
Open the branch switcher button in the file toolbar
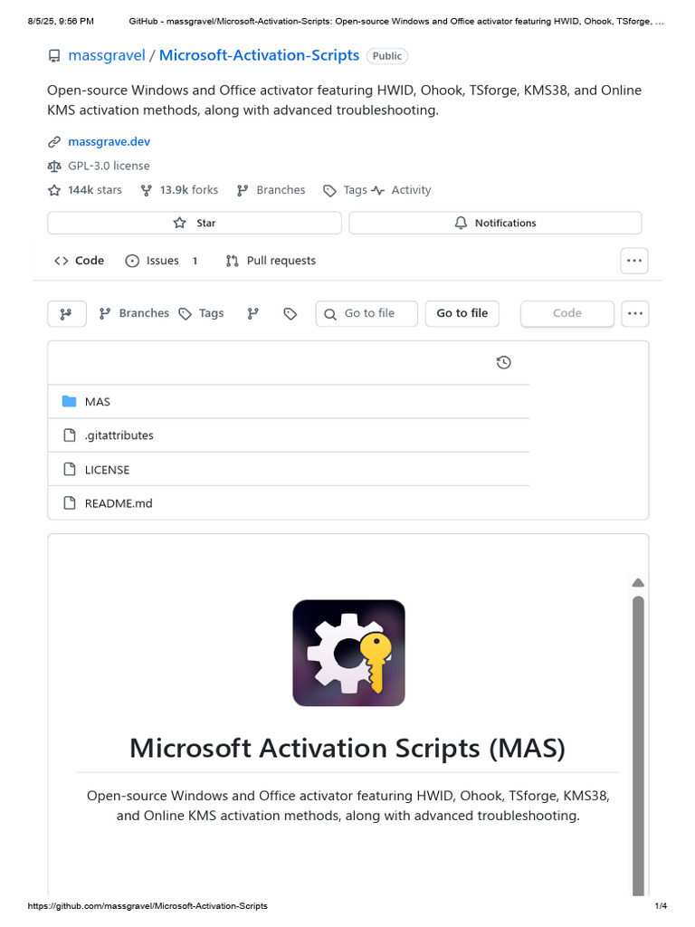[67, 314]
